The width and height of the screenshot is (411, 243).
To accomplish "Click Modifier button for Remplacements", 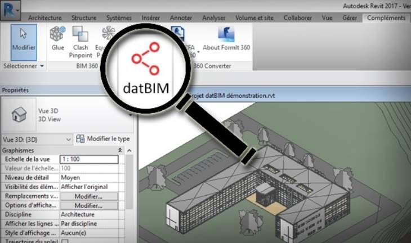I will (x=89, y=196).
